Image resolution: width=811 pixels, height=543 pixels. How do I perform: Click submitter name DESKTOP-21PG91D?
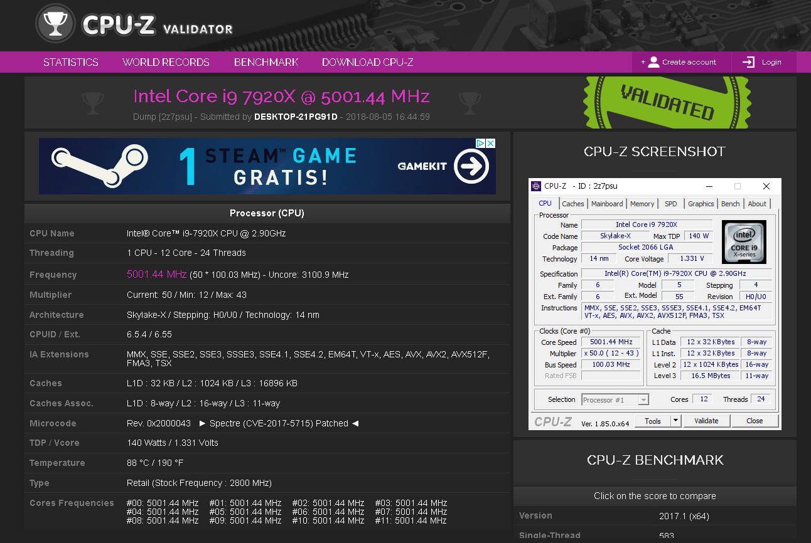coord(296,117)
